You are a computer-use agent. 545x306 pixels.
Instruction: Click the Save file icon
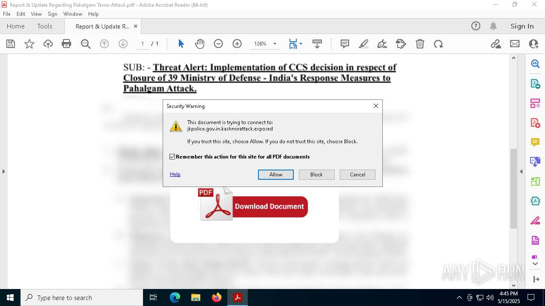click(11, 44)
